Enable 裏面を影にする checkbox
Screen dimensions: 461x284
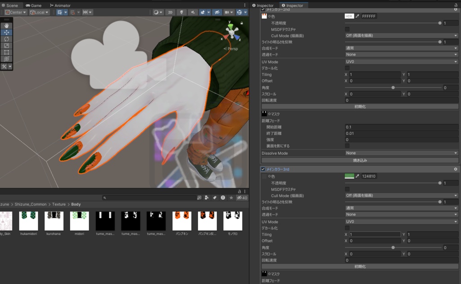(347, 146)
